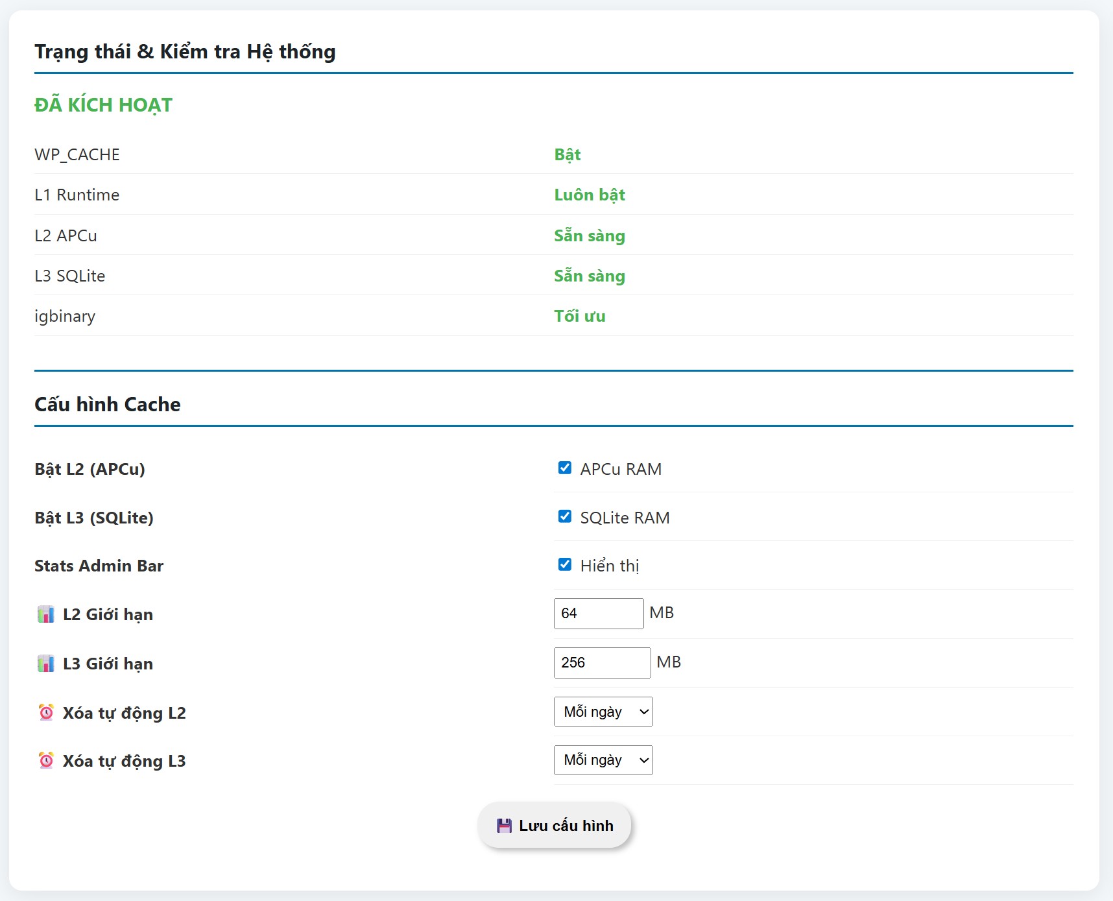1113x901 pixels.
Task: Click the alarm clock icon for Xóa tự động L2
Action: pos(46,712)
